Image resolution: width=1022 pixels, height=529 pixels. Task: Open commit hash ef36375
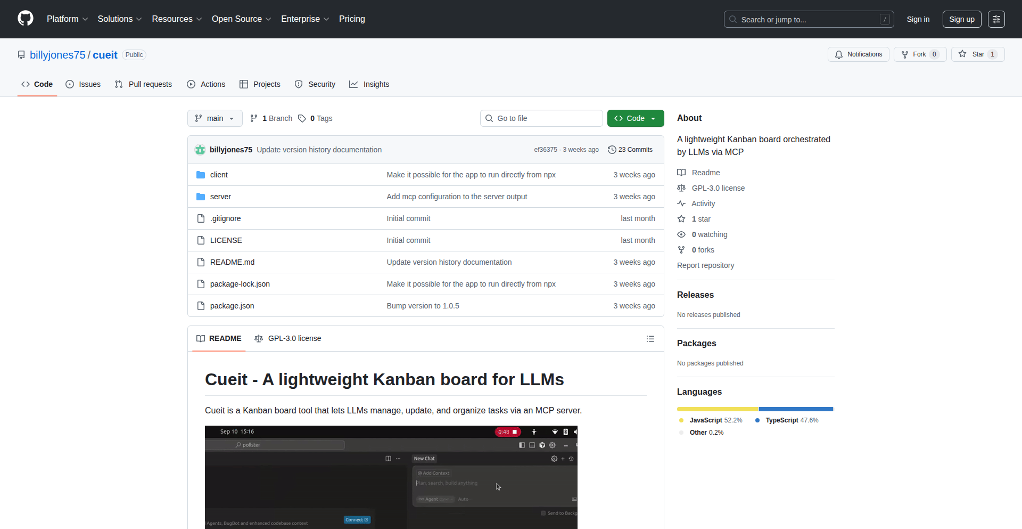[x=546, y=150]
